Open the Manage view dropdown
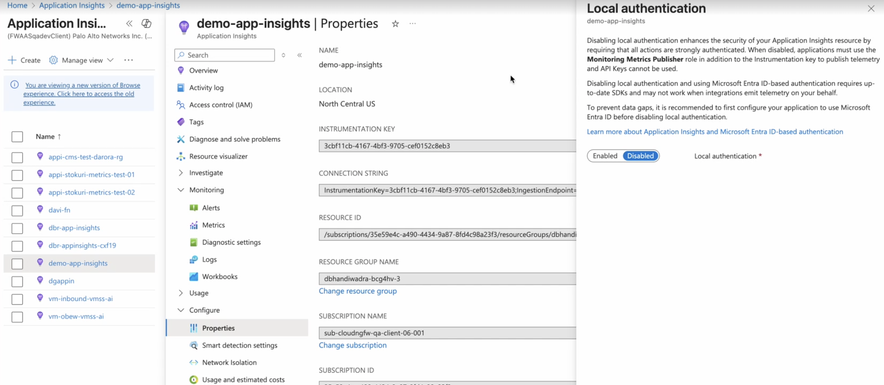 [x=82, y=60]
